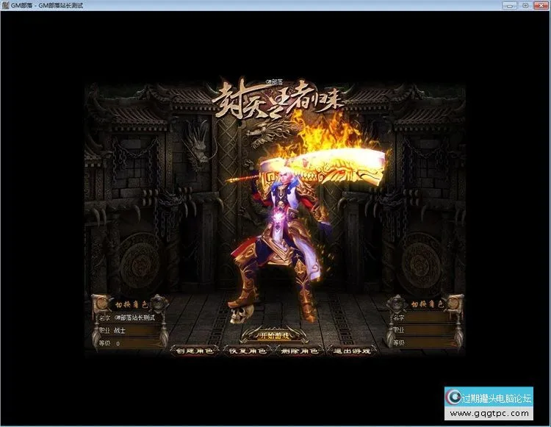Image resolution: width=551 pixels, height=427 pixels.
Task: Click the 开始游戏 start game button
Action: point(275,335)
